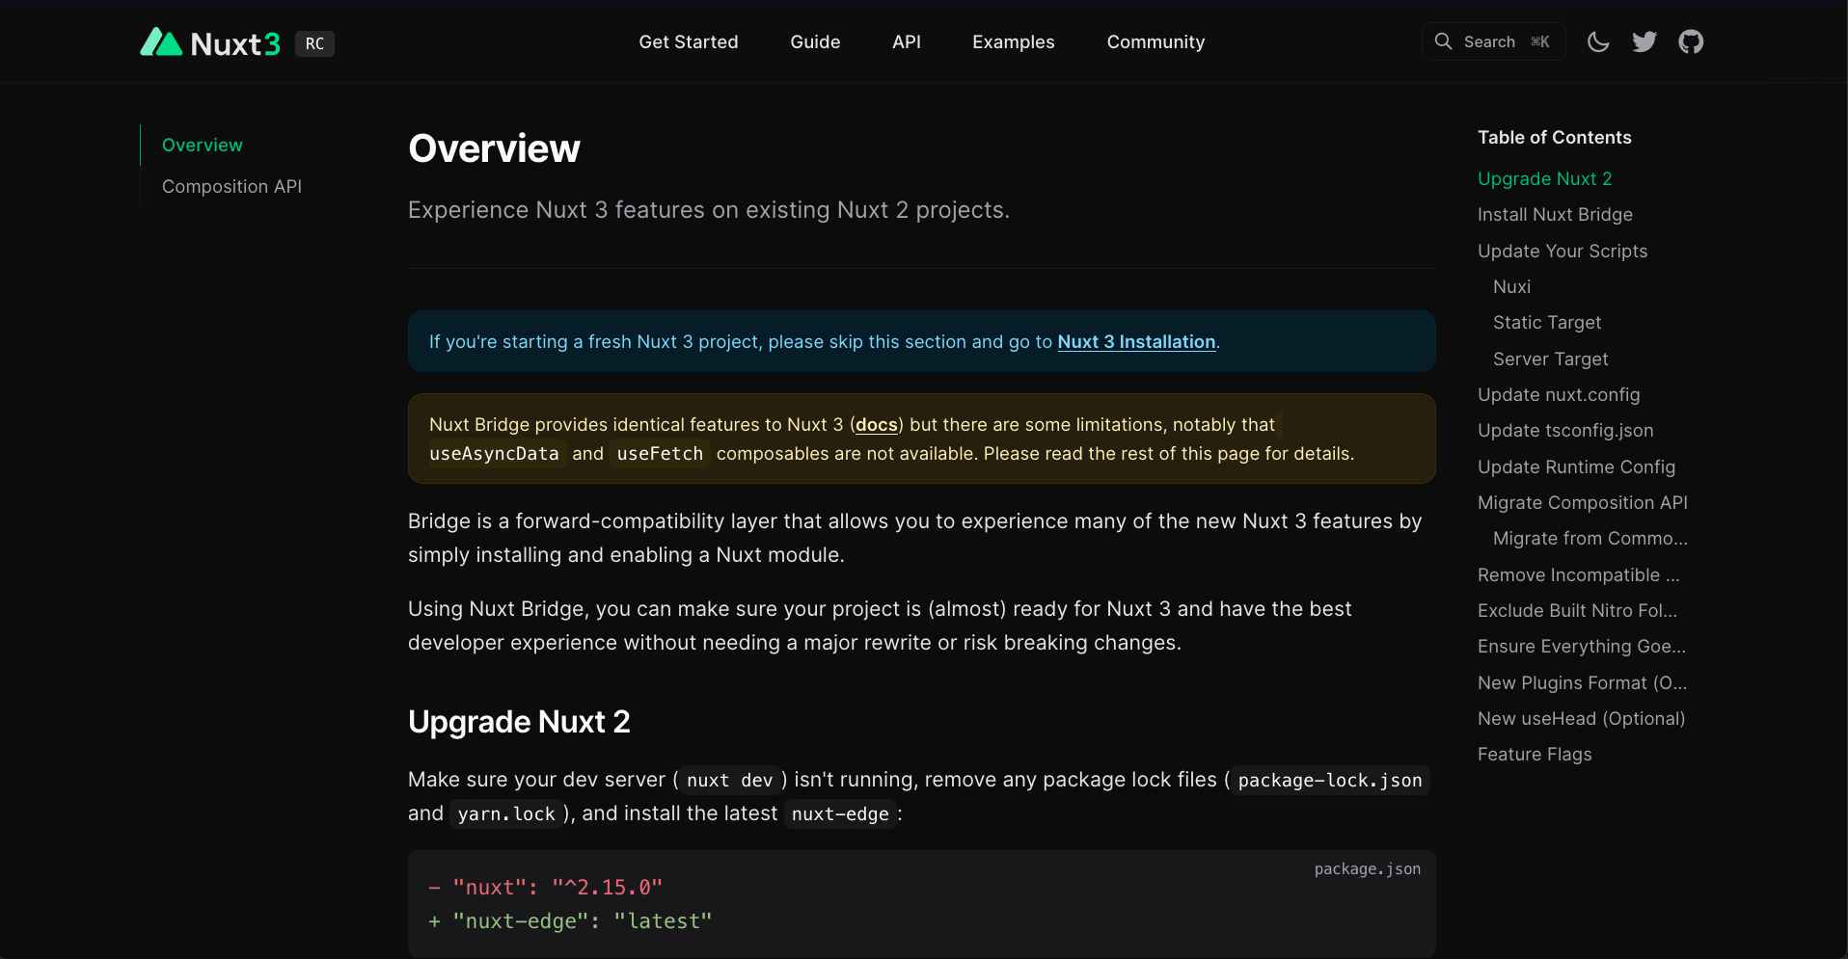Open the Twitter icon link
The image size is (1848, 959).
click(x=1644, y=41)
